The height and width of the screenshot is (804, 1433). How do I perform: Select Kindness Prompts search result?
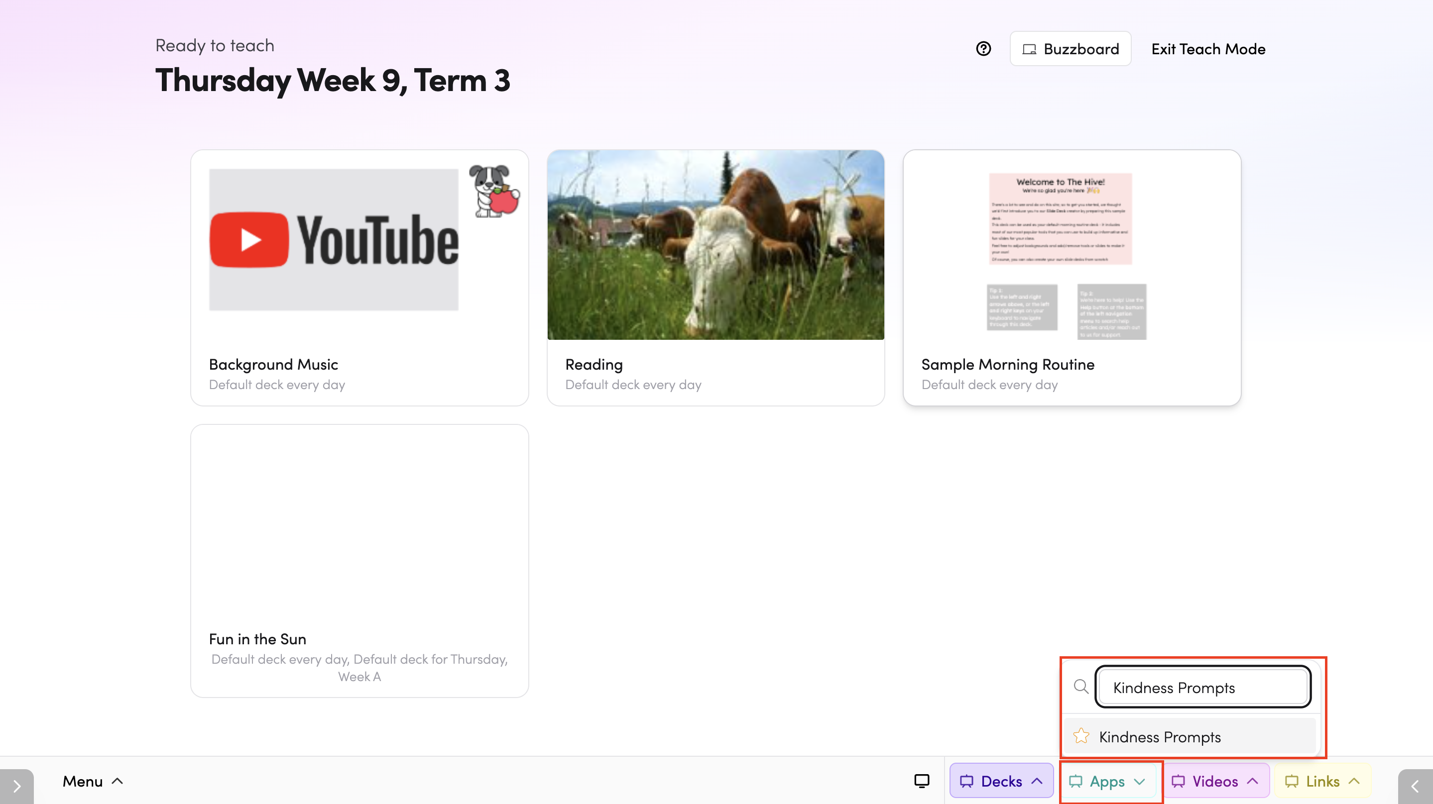tap(1191, 736)
